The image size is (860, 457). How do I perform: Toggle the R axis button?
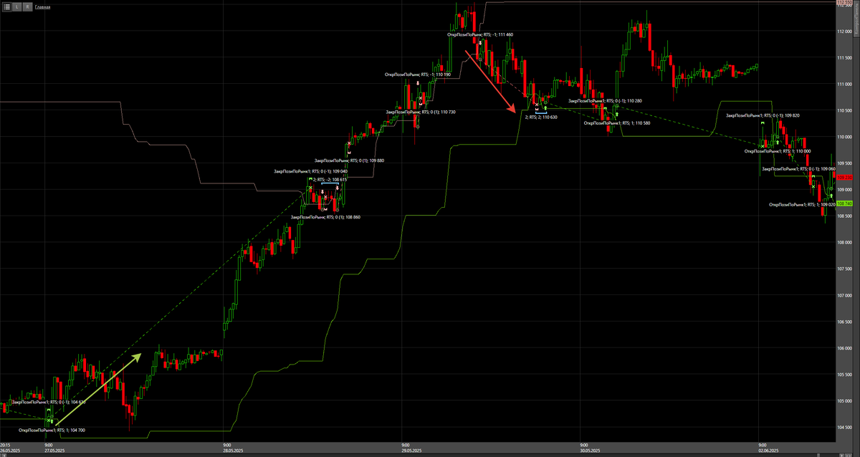pyautogui.click(x=27, y=6)
